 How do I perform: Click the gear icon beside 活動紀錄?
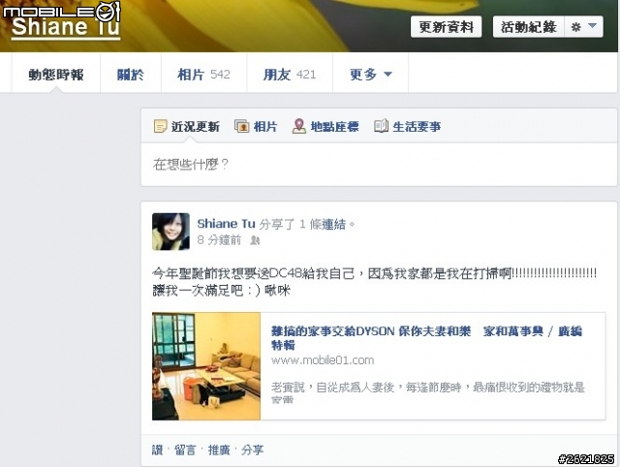pyautogui.click(x=576, y=27)
